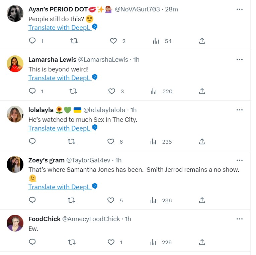The width and height of the screenshot is (256, 255).
Task: Reply to Ayan's PERIOD DOT tweet
Action: (32, 41)
